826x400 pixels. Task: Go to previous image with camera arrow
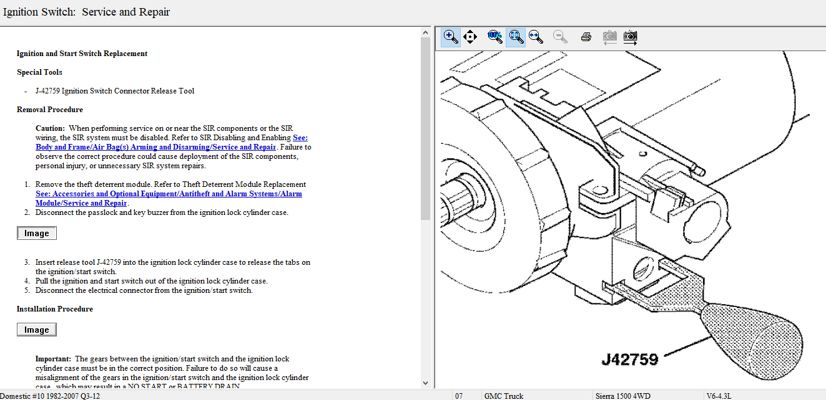click(x=609, y=37)
